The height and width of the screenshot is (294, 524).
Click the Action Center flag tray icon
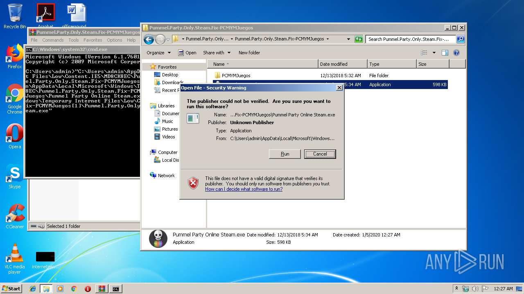pyautogui.click(x=485, y=289)
